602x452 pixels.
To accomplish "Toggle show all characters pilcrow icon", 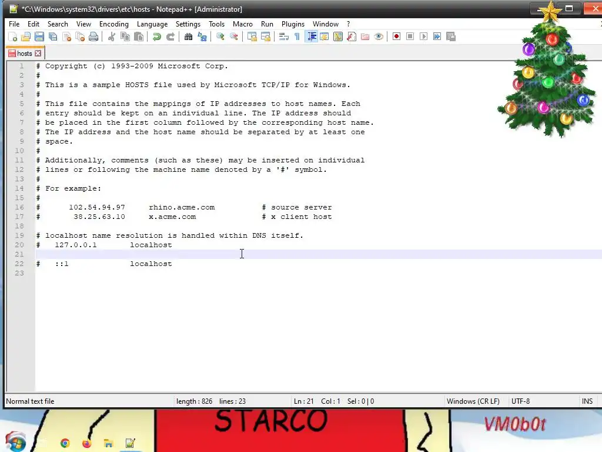I will (x=297, y=36).
